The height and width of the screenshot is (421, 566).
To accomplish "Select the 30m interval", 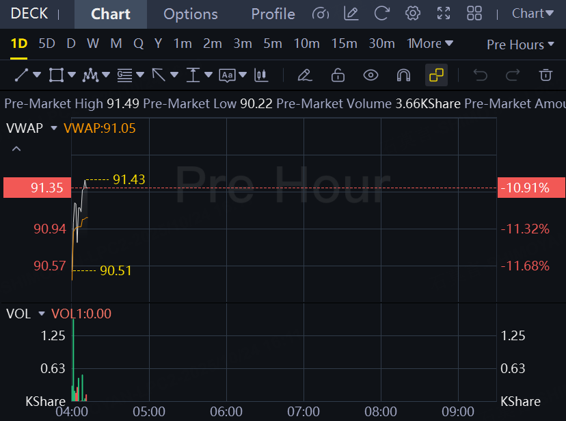I will pos(381,44).
